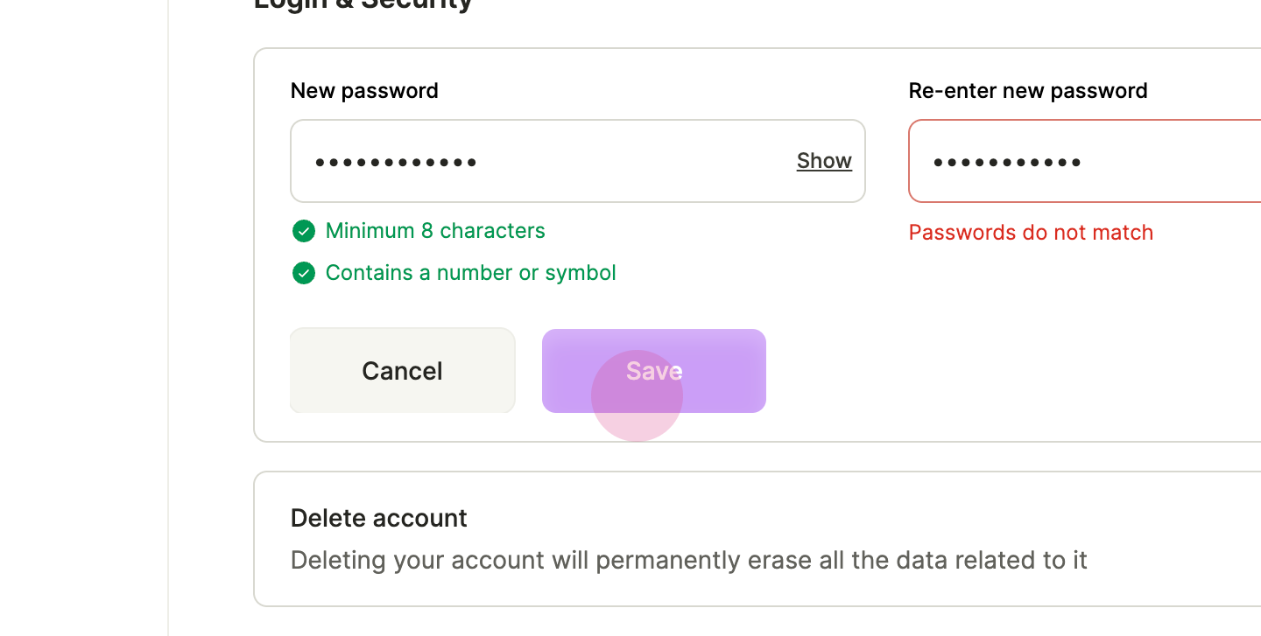The width and height of the screenshot is (1261, 636).
Task: Reveal the new password with the Show link
Action: coord(824,161)
